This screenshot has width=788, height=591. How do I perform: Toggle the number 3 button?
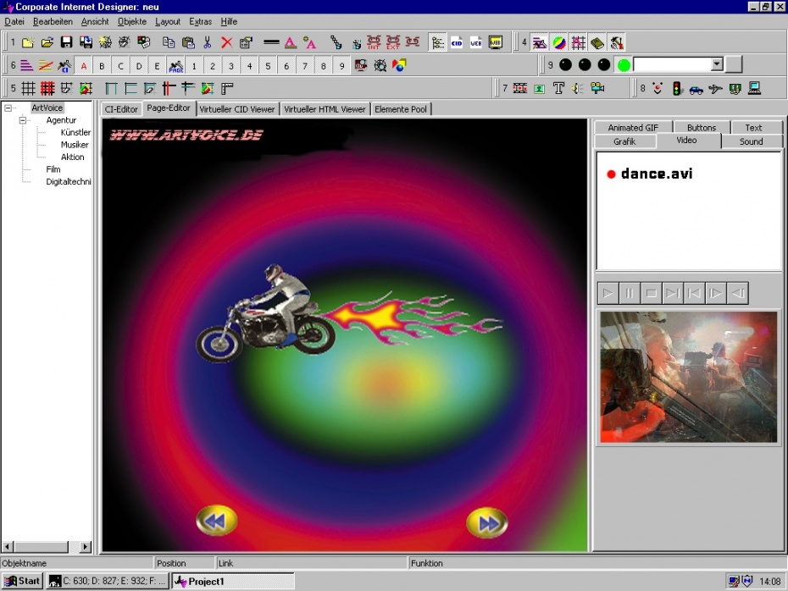tap(231, 66)
